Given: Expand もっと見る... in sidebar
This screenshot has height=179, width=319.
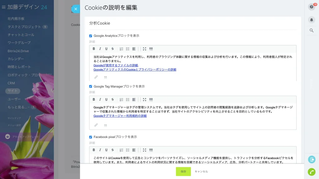Looking at the screenshot, I should point(18,107).
